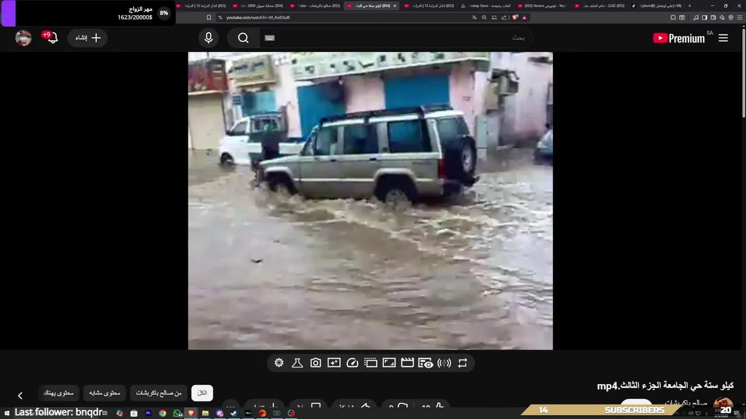Open the Brave main menu at toolbar end
Image resolution: width=746 pixels, height=419 pixels.
(739, 17)
